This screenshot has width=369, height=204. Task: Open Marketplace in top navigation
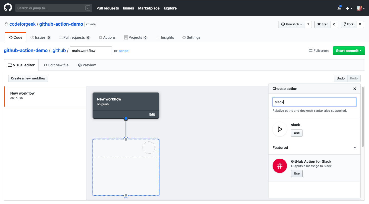click(149, 8)
